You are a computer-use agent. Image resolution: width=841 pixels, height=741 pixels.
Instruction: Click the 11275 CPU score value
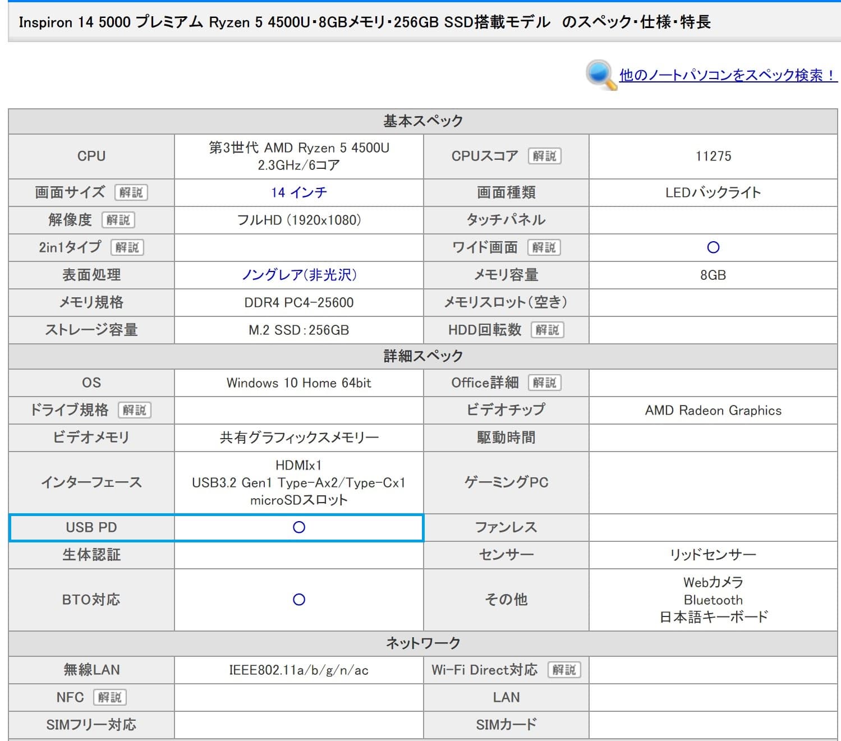713,156
